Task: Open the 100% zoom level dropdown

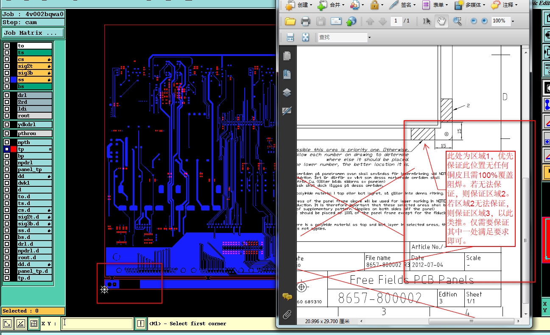Action: [513, 21]
